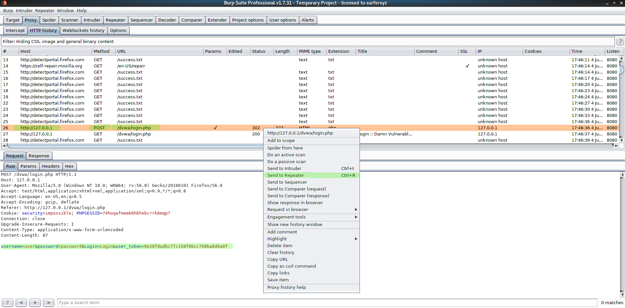Switch to the Scanner tab
This screenshot has height=308, width=625.
point(70,20)
